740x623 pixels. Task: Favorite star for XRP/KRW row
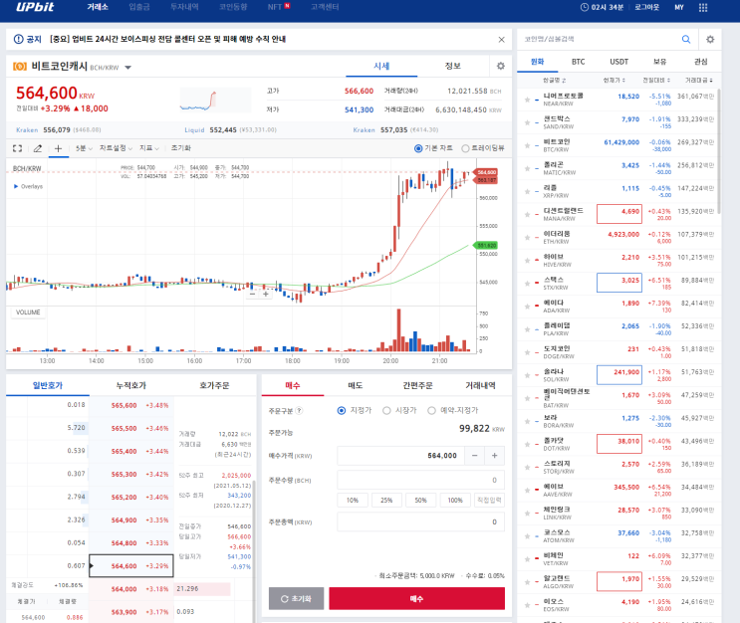(x=527, y=191)
